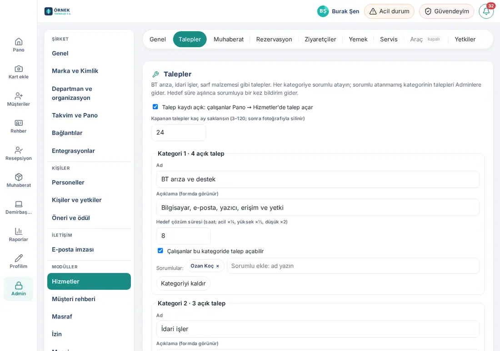Image resolution: width=500 pixels, height=351 pixels.
Task: Select the Araç tab marked kapalı
Action: 425,39
